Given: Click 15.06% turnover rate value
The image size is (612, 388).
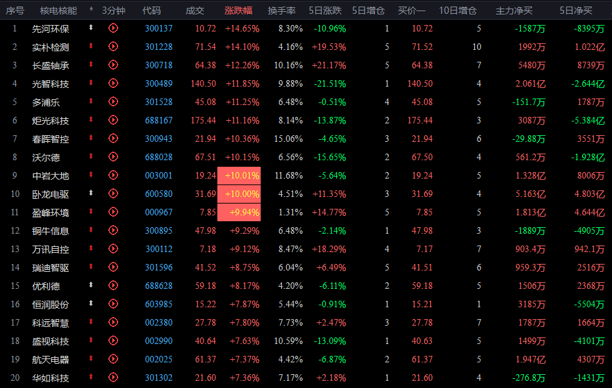Looking at the screenshot, I should (288, 139).
